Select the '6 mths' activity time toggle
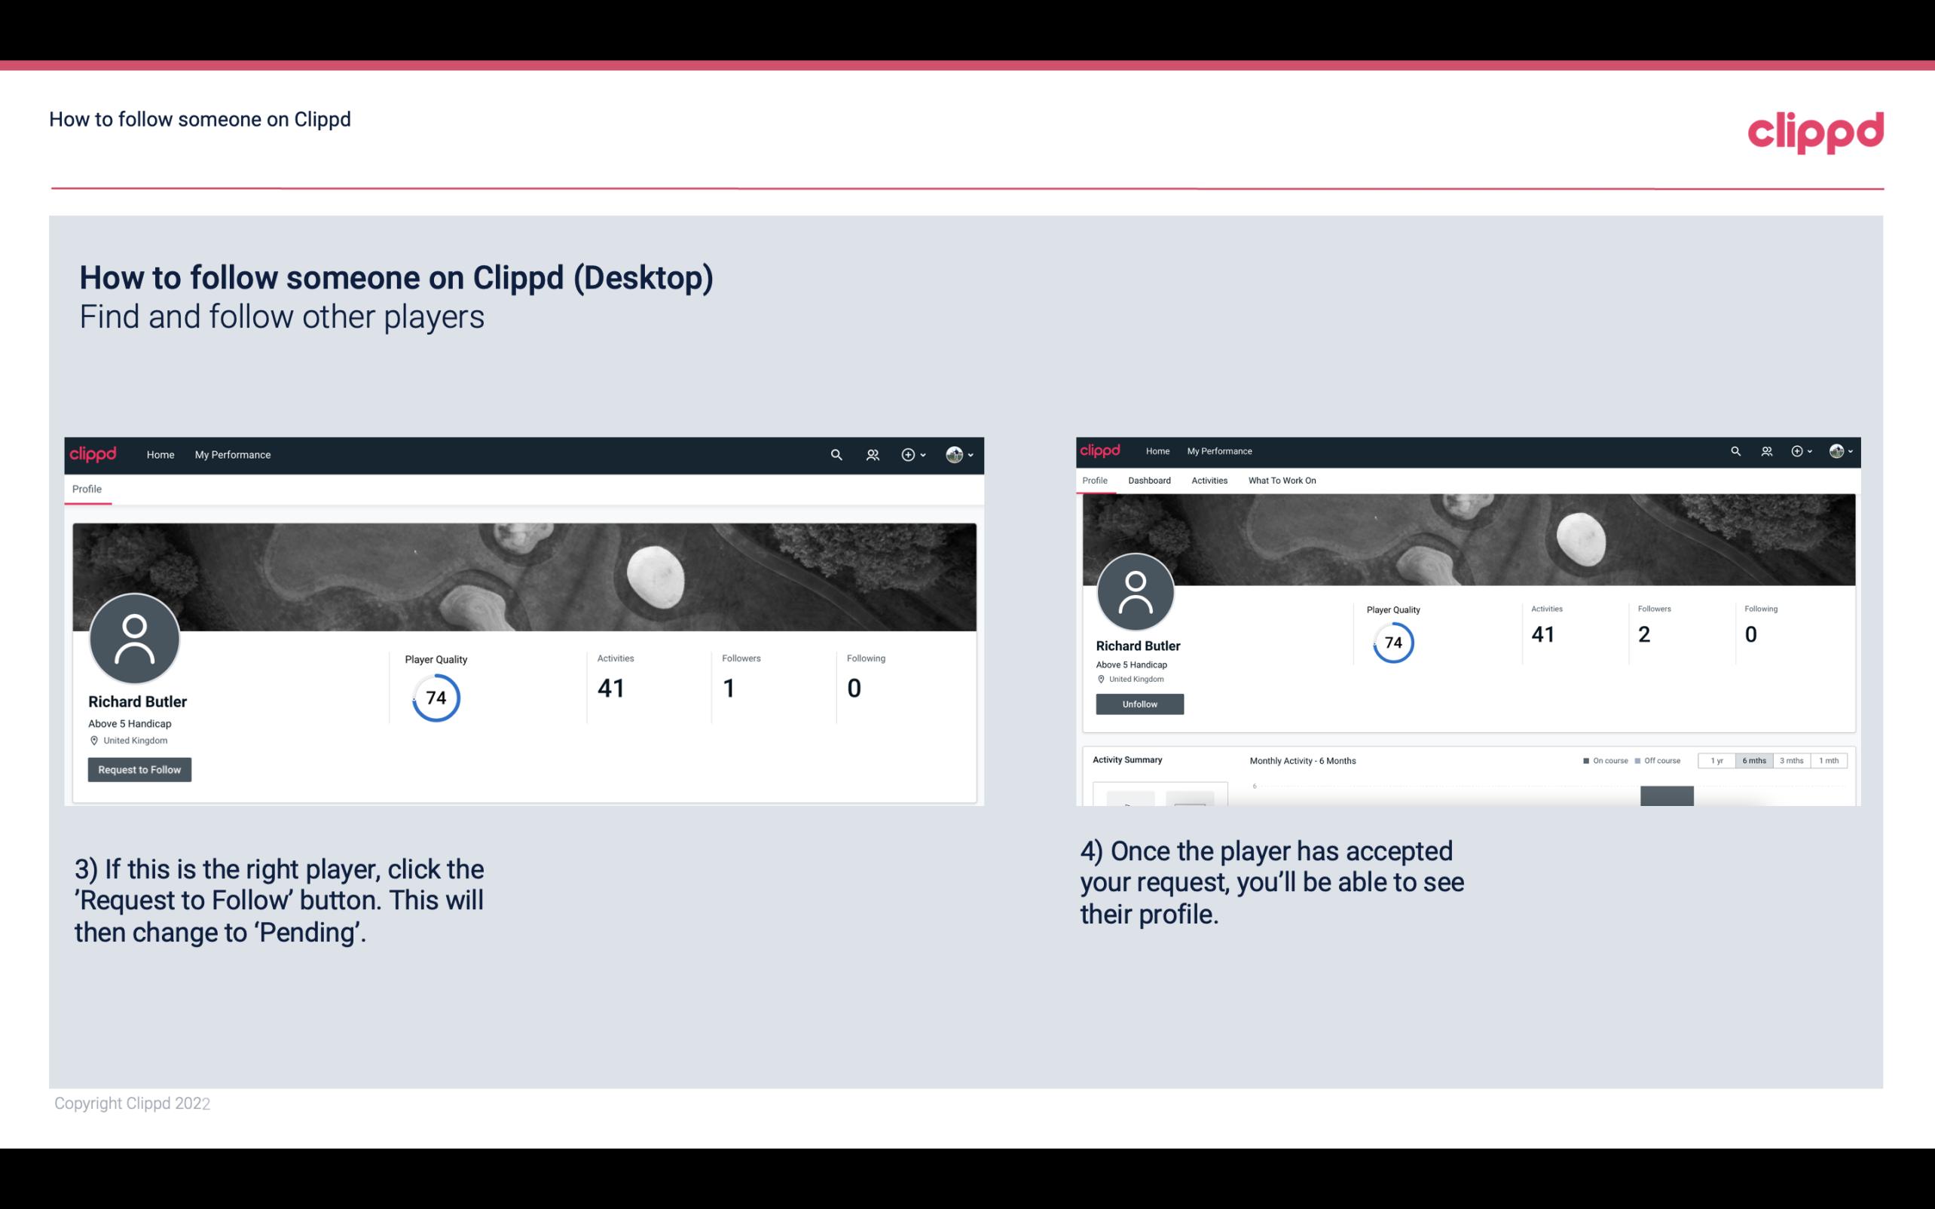The height and width of the screenshot is (1209, 1935). pyautogui.click(x=1753, y=759)
